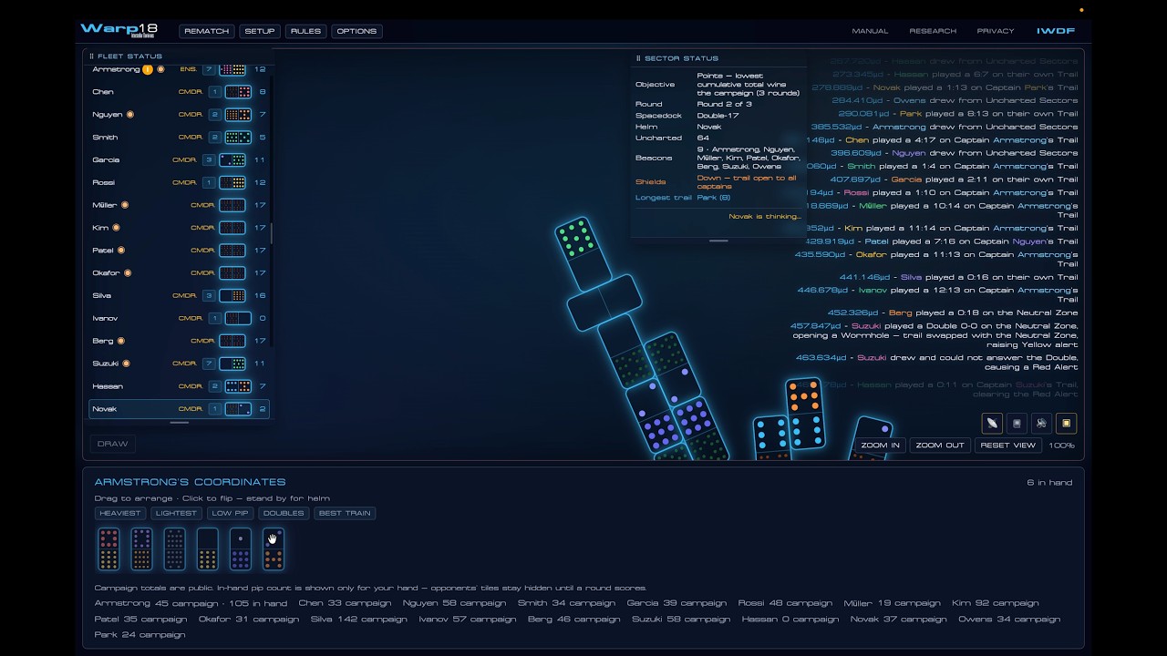This screenshot has height=656, width=1167.
Task: Open the Rules menu
Action: pyautogui.click(x=305, y=31)
